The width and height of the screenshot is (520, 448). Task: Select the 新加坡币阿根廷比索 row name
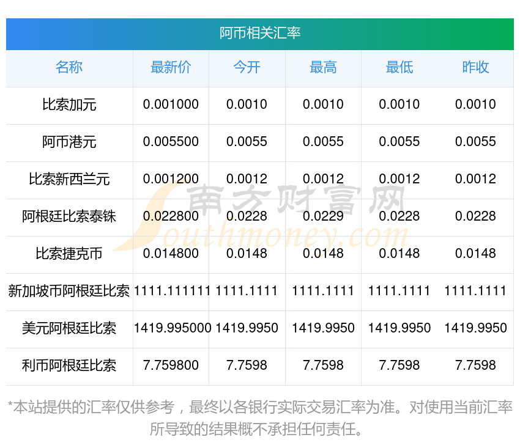(69, 291)
